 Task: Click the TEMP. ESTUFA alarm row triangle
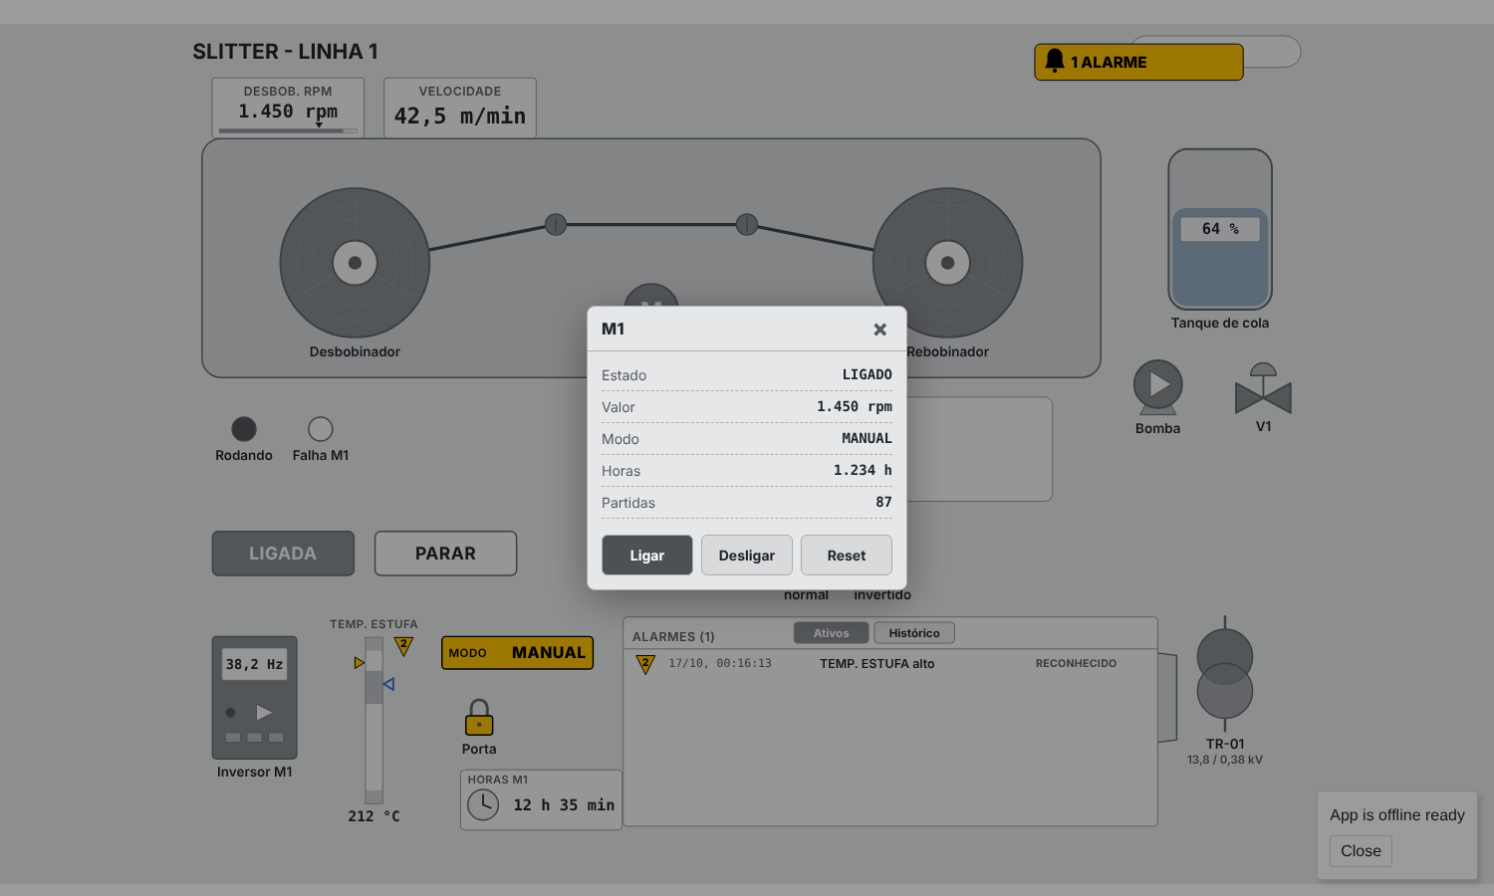(x=645, y=664)
